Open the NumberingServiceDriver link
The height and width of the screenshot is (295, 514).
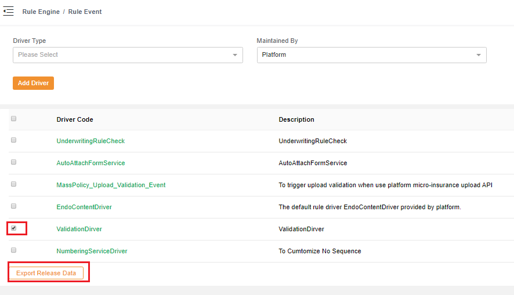point(92,251)
